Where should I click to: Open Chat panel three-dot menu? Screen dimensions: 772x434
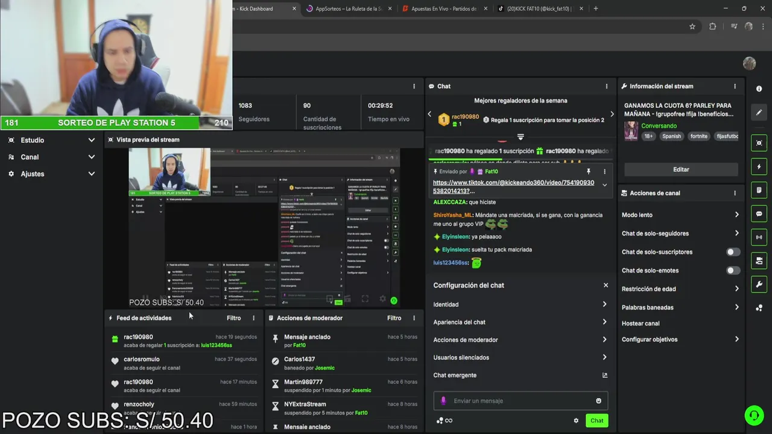607,86
